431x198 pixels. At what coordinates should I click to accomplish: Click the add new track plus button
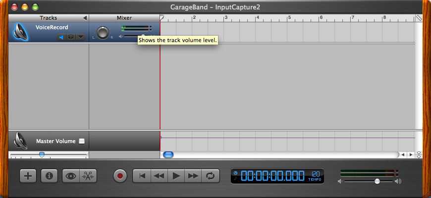click(28, 176)
